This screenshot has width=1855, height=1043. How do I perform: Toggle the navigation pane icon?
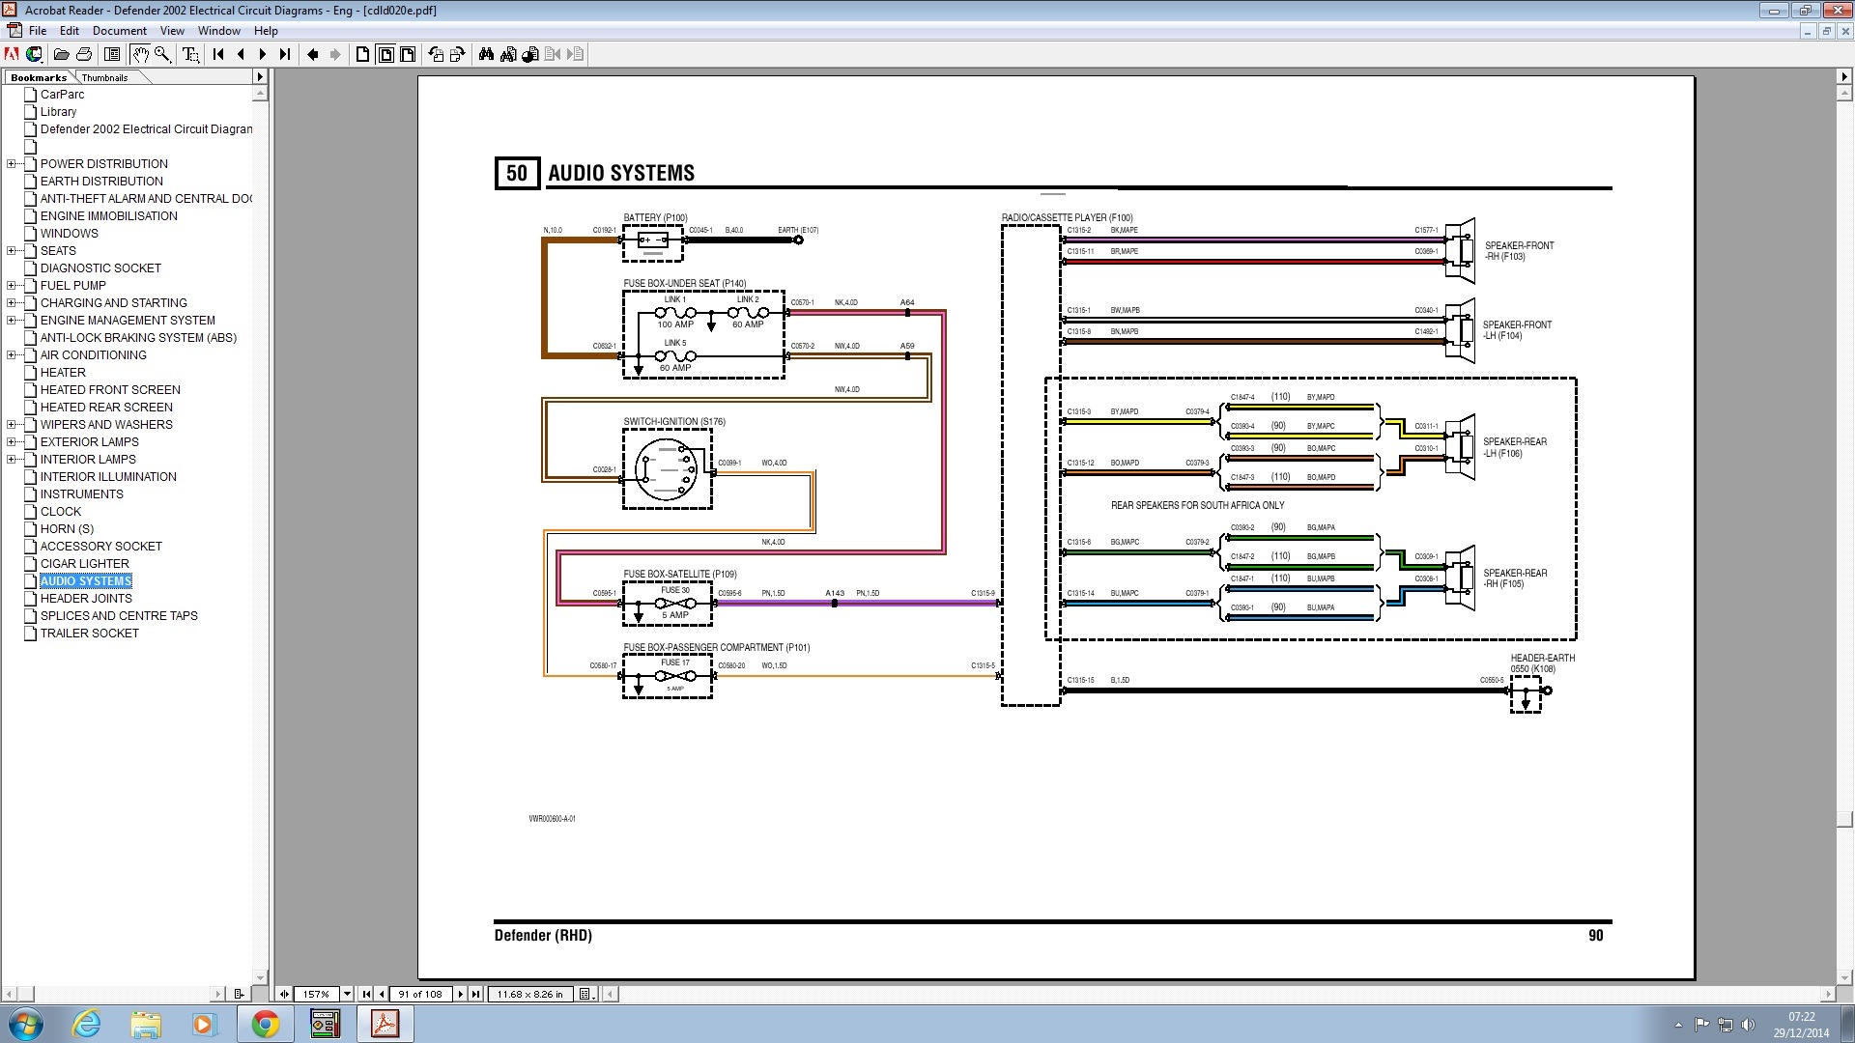pos(112,54)
